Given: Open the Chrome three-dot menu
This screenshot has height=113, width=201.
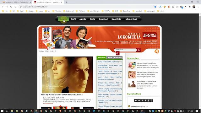Looking at the screenshot, I should tap(198, 7).
